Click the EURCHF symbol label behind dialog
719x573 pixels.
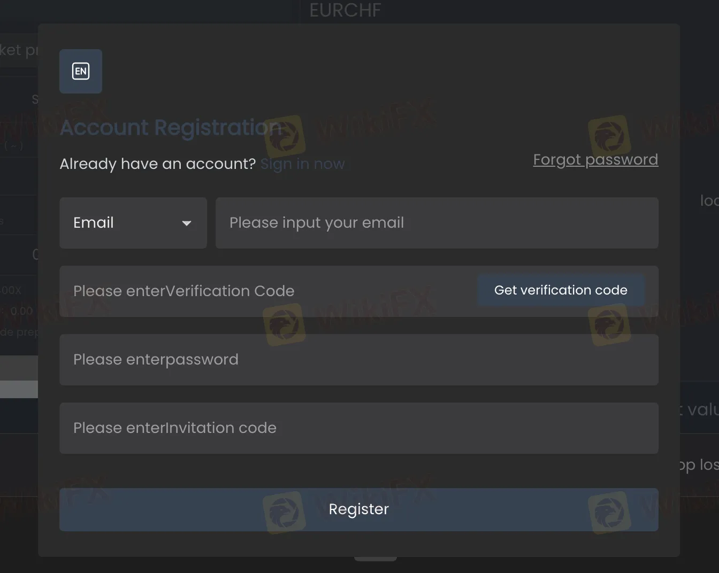pyautogui.click(x=345, y=10)
